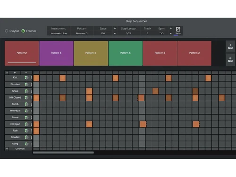Decrease Bpm with the down arrow

point(171,33)
